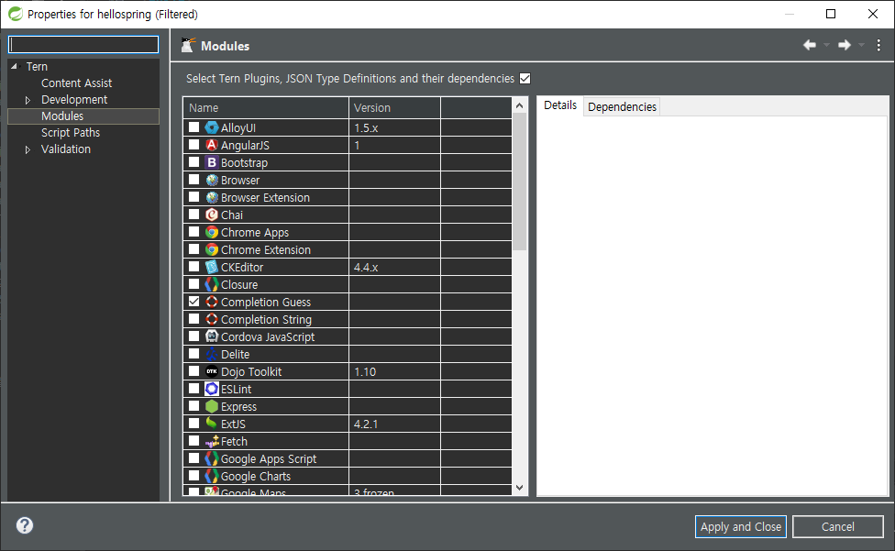Open the forward history dropdown arrow
The image size is (895, 551).
861,45
